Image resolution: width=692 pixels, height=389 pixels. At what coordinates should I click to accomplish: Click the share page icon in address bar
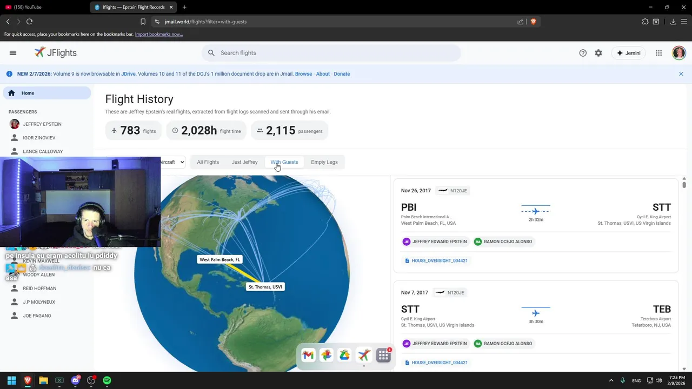pyautogui.click(x=520, y=22)
